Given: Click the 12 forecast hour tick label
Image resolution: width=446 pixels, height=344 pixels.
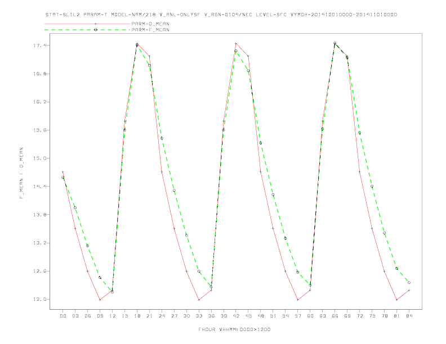Looking at the screenshot, I should [113, 316].
